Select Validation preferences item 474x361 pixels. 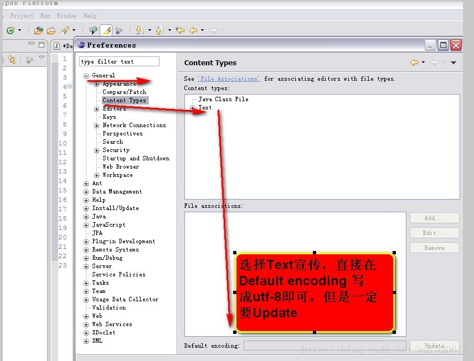[x=109, y=307]
